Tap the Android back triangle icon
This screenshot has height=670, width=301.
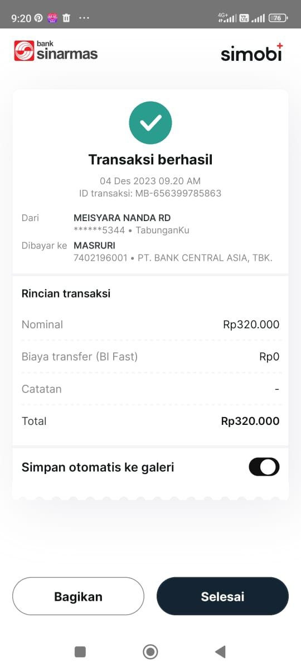(x=220, y=652)
